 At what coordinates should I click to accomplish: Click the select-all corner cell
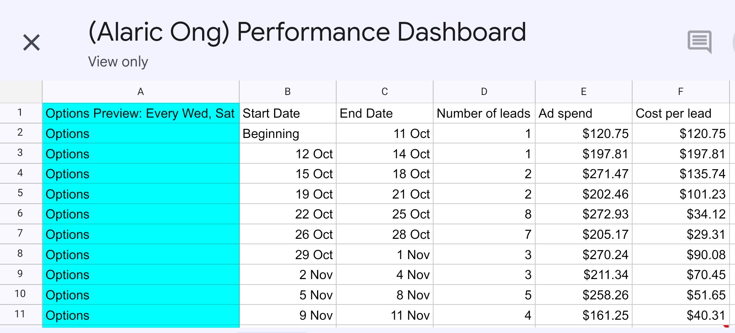point(21,92)
